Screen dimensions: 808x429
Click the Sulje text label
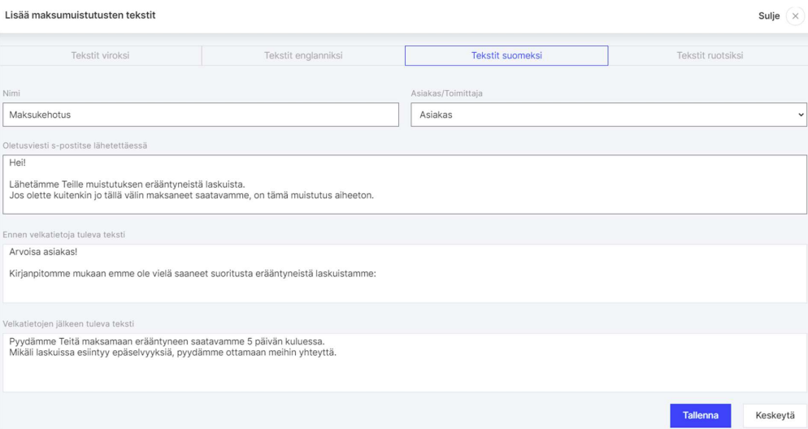click(769, 16)
